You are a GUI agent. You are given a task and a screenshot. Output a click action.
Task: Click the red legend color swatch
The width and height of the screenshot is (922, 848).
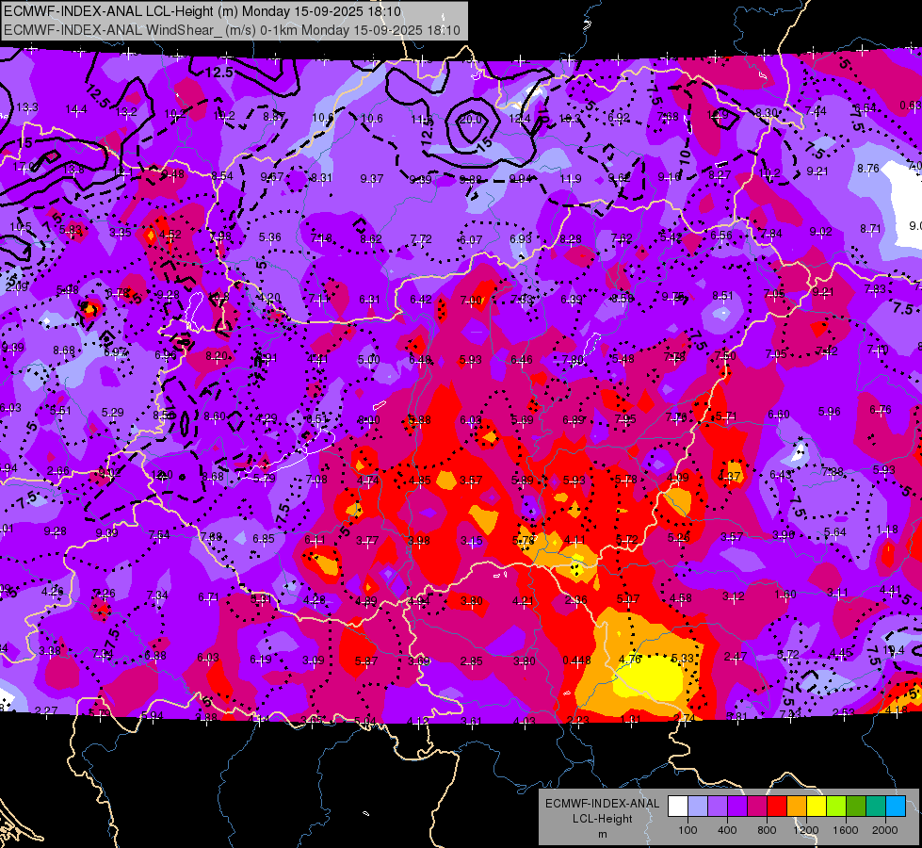pyautogui.click(x=777, y=807)
